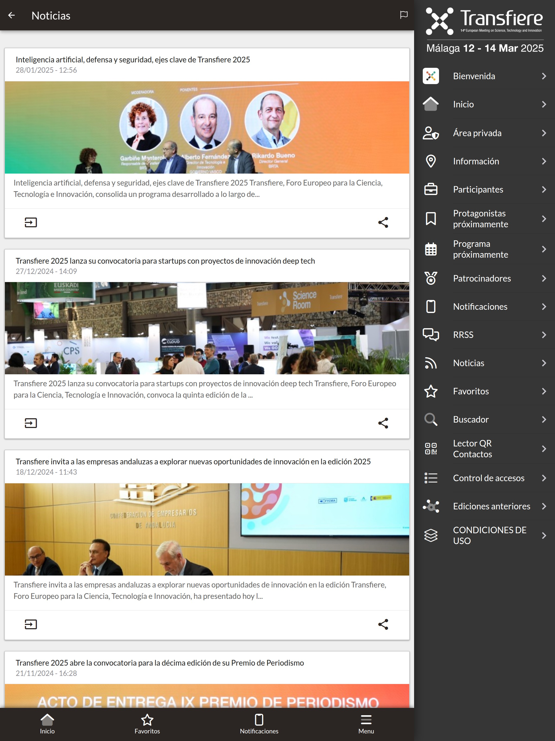Click the date text 18/12/2024 - 11:43
Screen dimensions: 555x741
point(46,472)
